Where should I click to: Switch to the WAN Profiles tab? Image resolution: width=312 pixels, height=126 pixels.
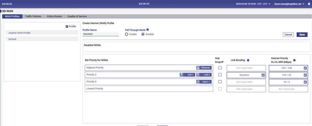click(x=12, y=17)
